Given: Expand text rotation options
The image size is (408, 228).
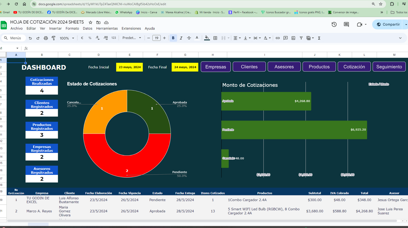Looking at the screenshot, I should click(267, 38).
